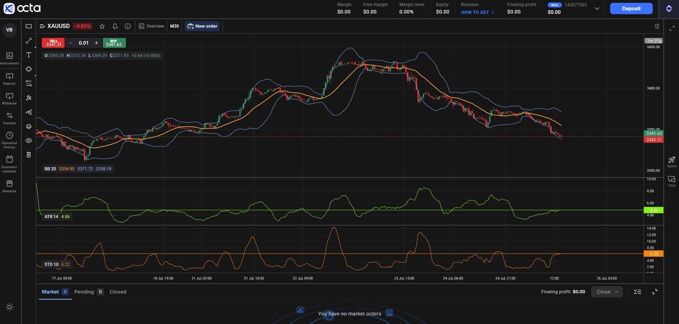Viewport: 679px width, 324px height.
Task: Select the trend line drawing tool
Action: click(29, 41)
